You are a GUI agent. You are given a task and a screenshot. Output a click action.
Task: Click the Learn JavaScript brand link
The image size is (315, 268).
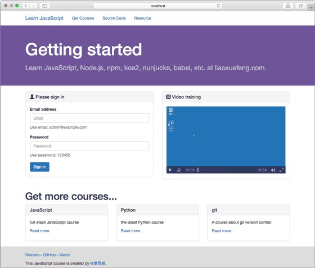[44, 18]
